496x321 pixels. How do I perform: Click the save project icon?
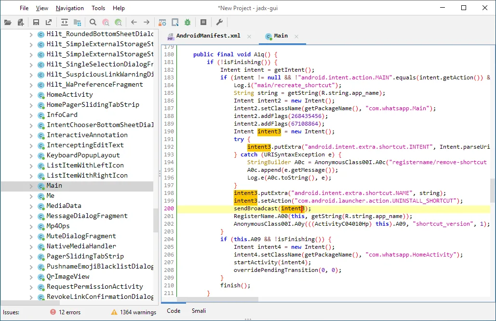36,22
